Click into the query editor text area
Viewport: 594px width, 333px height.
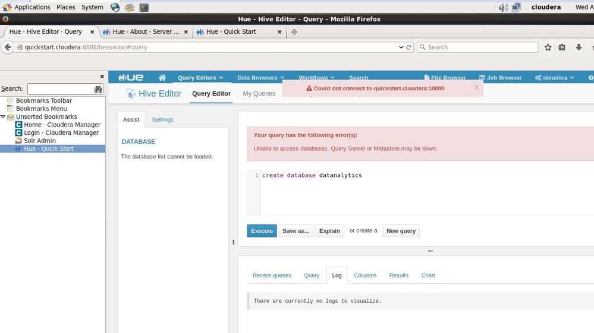[426, 192]
